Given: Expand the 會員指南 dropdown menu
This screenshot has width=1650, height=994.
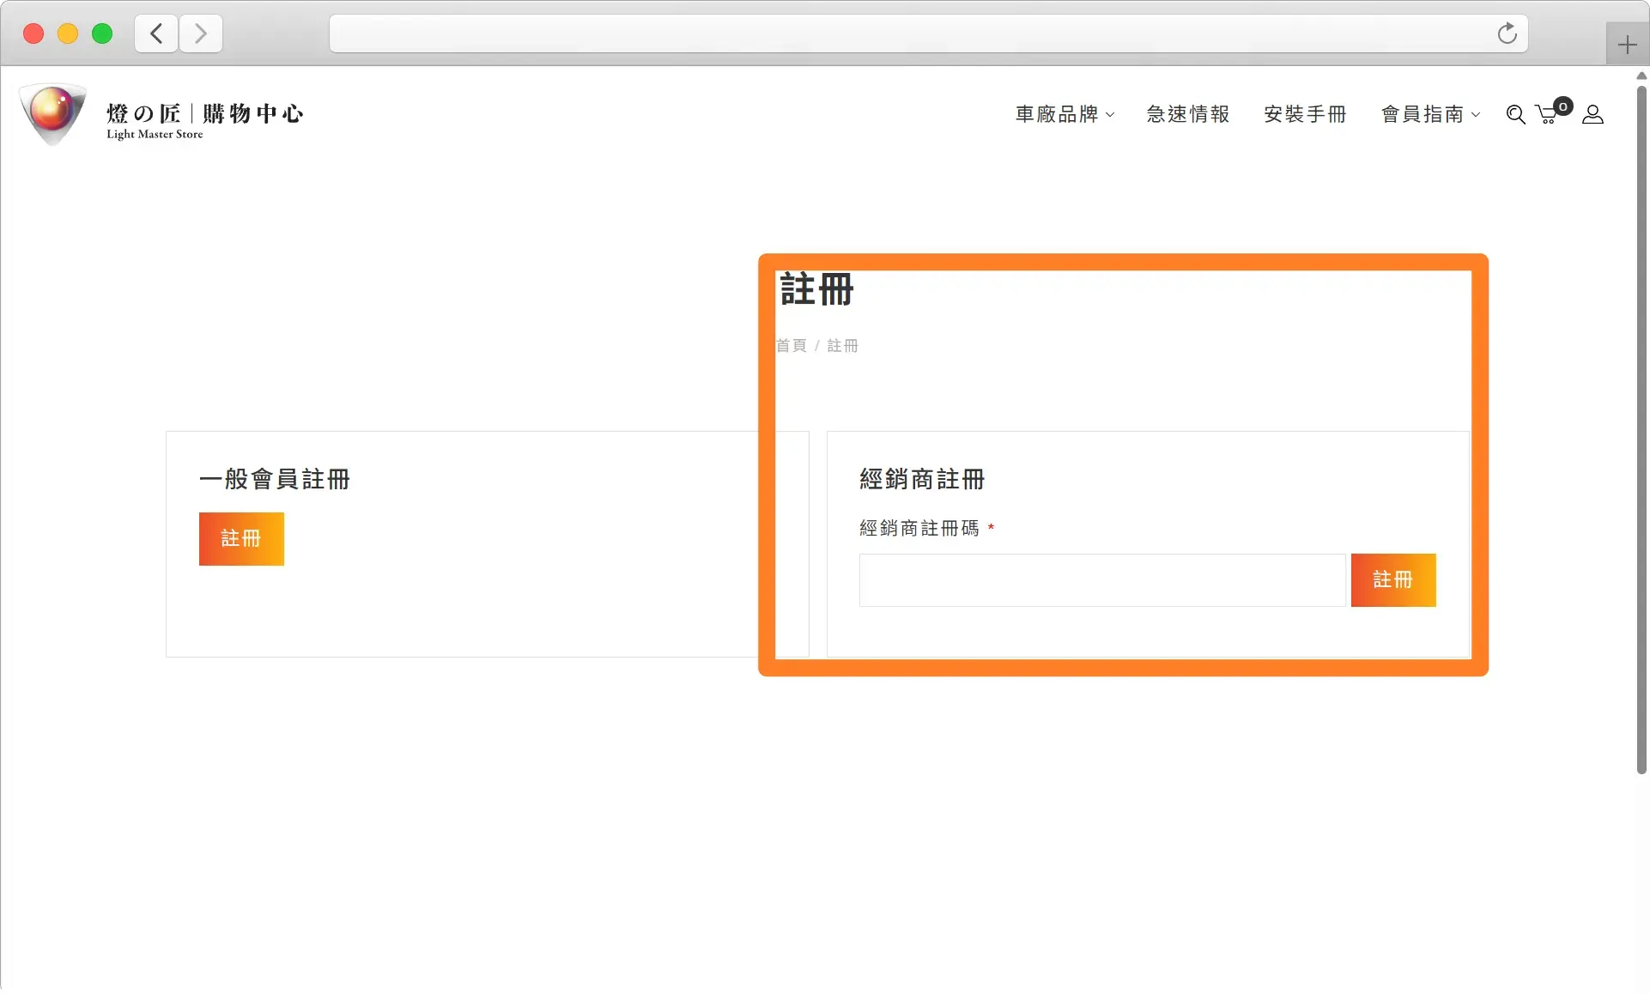Looking at the screenshot, I should coord(1430,114).
